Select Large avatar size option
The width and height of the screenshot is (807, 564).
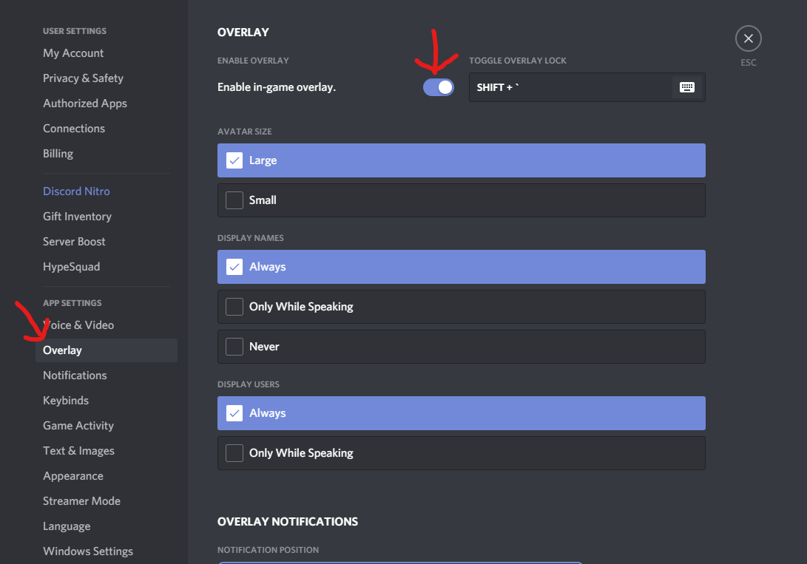(x=461, y=160)
